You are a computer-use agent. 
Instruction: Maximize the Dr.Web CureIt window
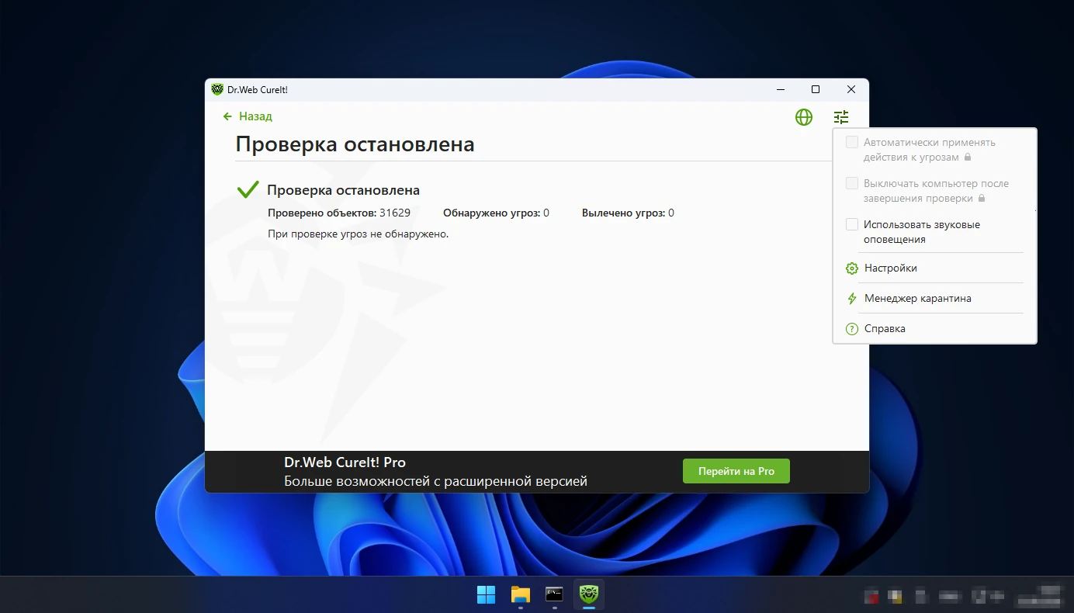tap(816, 89)
